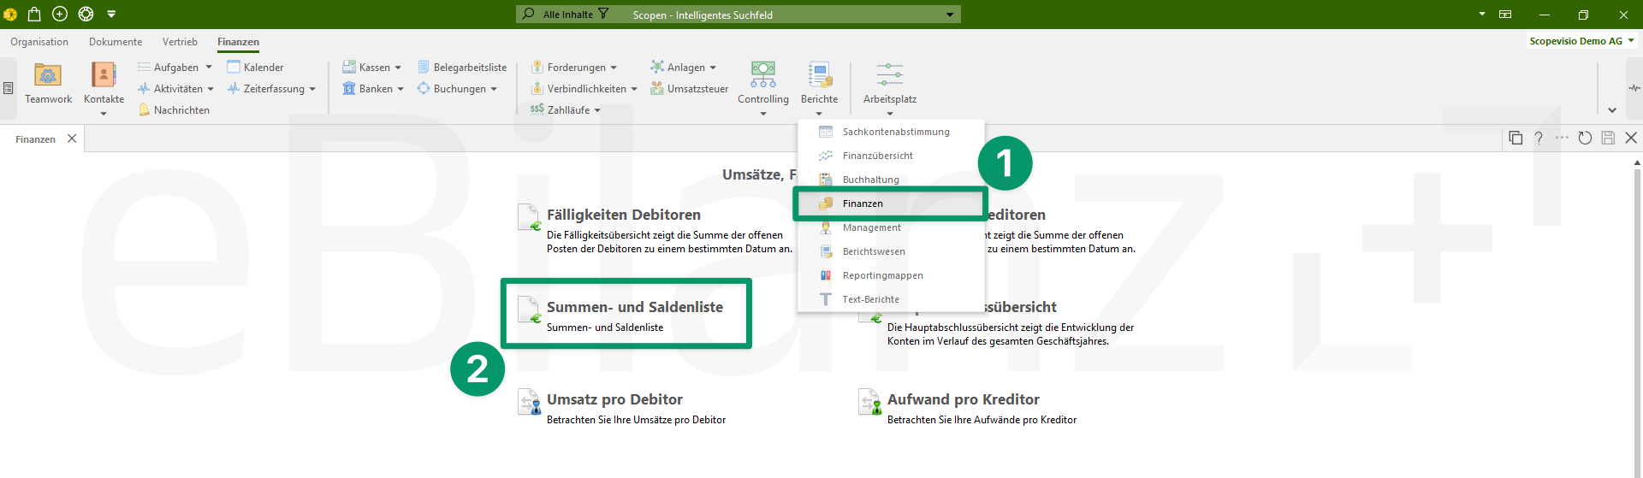Choose Text-Berichte in Berichte menu
The height and width of the screenshot is (478, 1643).
click(891, 299)
